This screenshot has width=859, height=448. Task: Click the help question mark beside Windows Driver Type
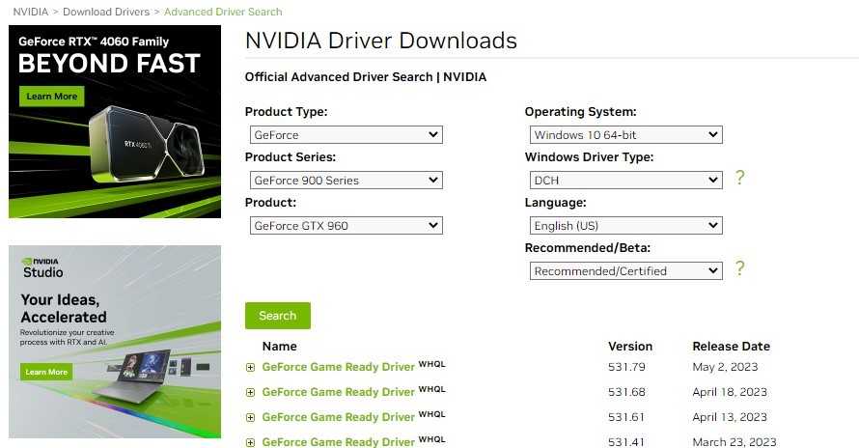pyautogui.click(x=739, y=178)
